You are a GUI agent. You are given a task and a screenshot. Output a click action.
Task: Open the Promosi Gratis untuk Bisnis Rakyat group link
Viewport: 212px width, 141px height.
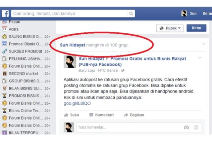(132, 61)
